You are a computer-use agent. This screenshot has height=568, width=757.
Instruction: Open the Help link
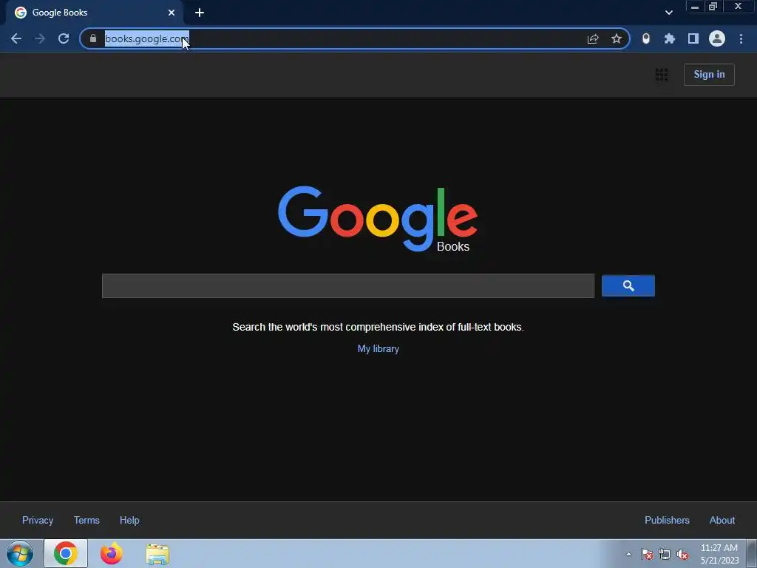coord(129,520)
